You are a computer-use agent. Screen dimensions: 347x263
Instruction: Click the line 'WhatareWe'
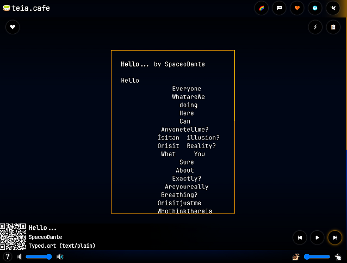(x=188, y=97)
